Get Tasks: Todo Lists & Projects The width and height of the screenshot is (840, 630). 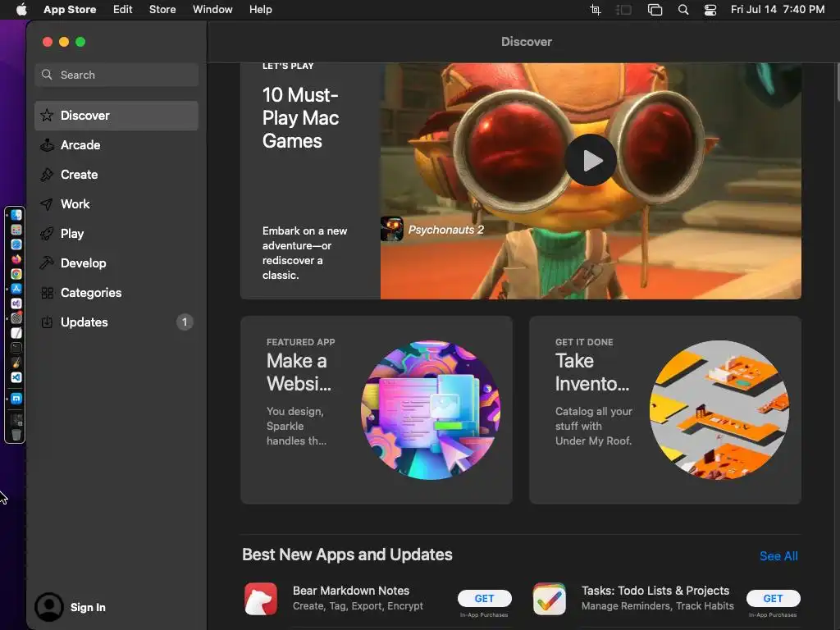click(773, 598)
